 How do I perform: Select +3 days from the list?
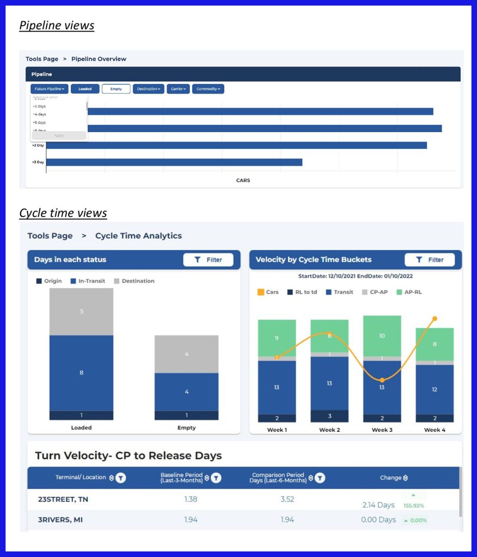pyautogui.click(x=39, y=106)
